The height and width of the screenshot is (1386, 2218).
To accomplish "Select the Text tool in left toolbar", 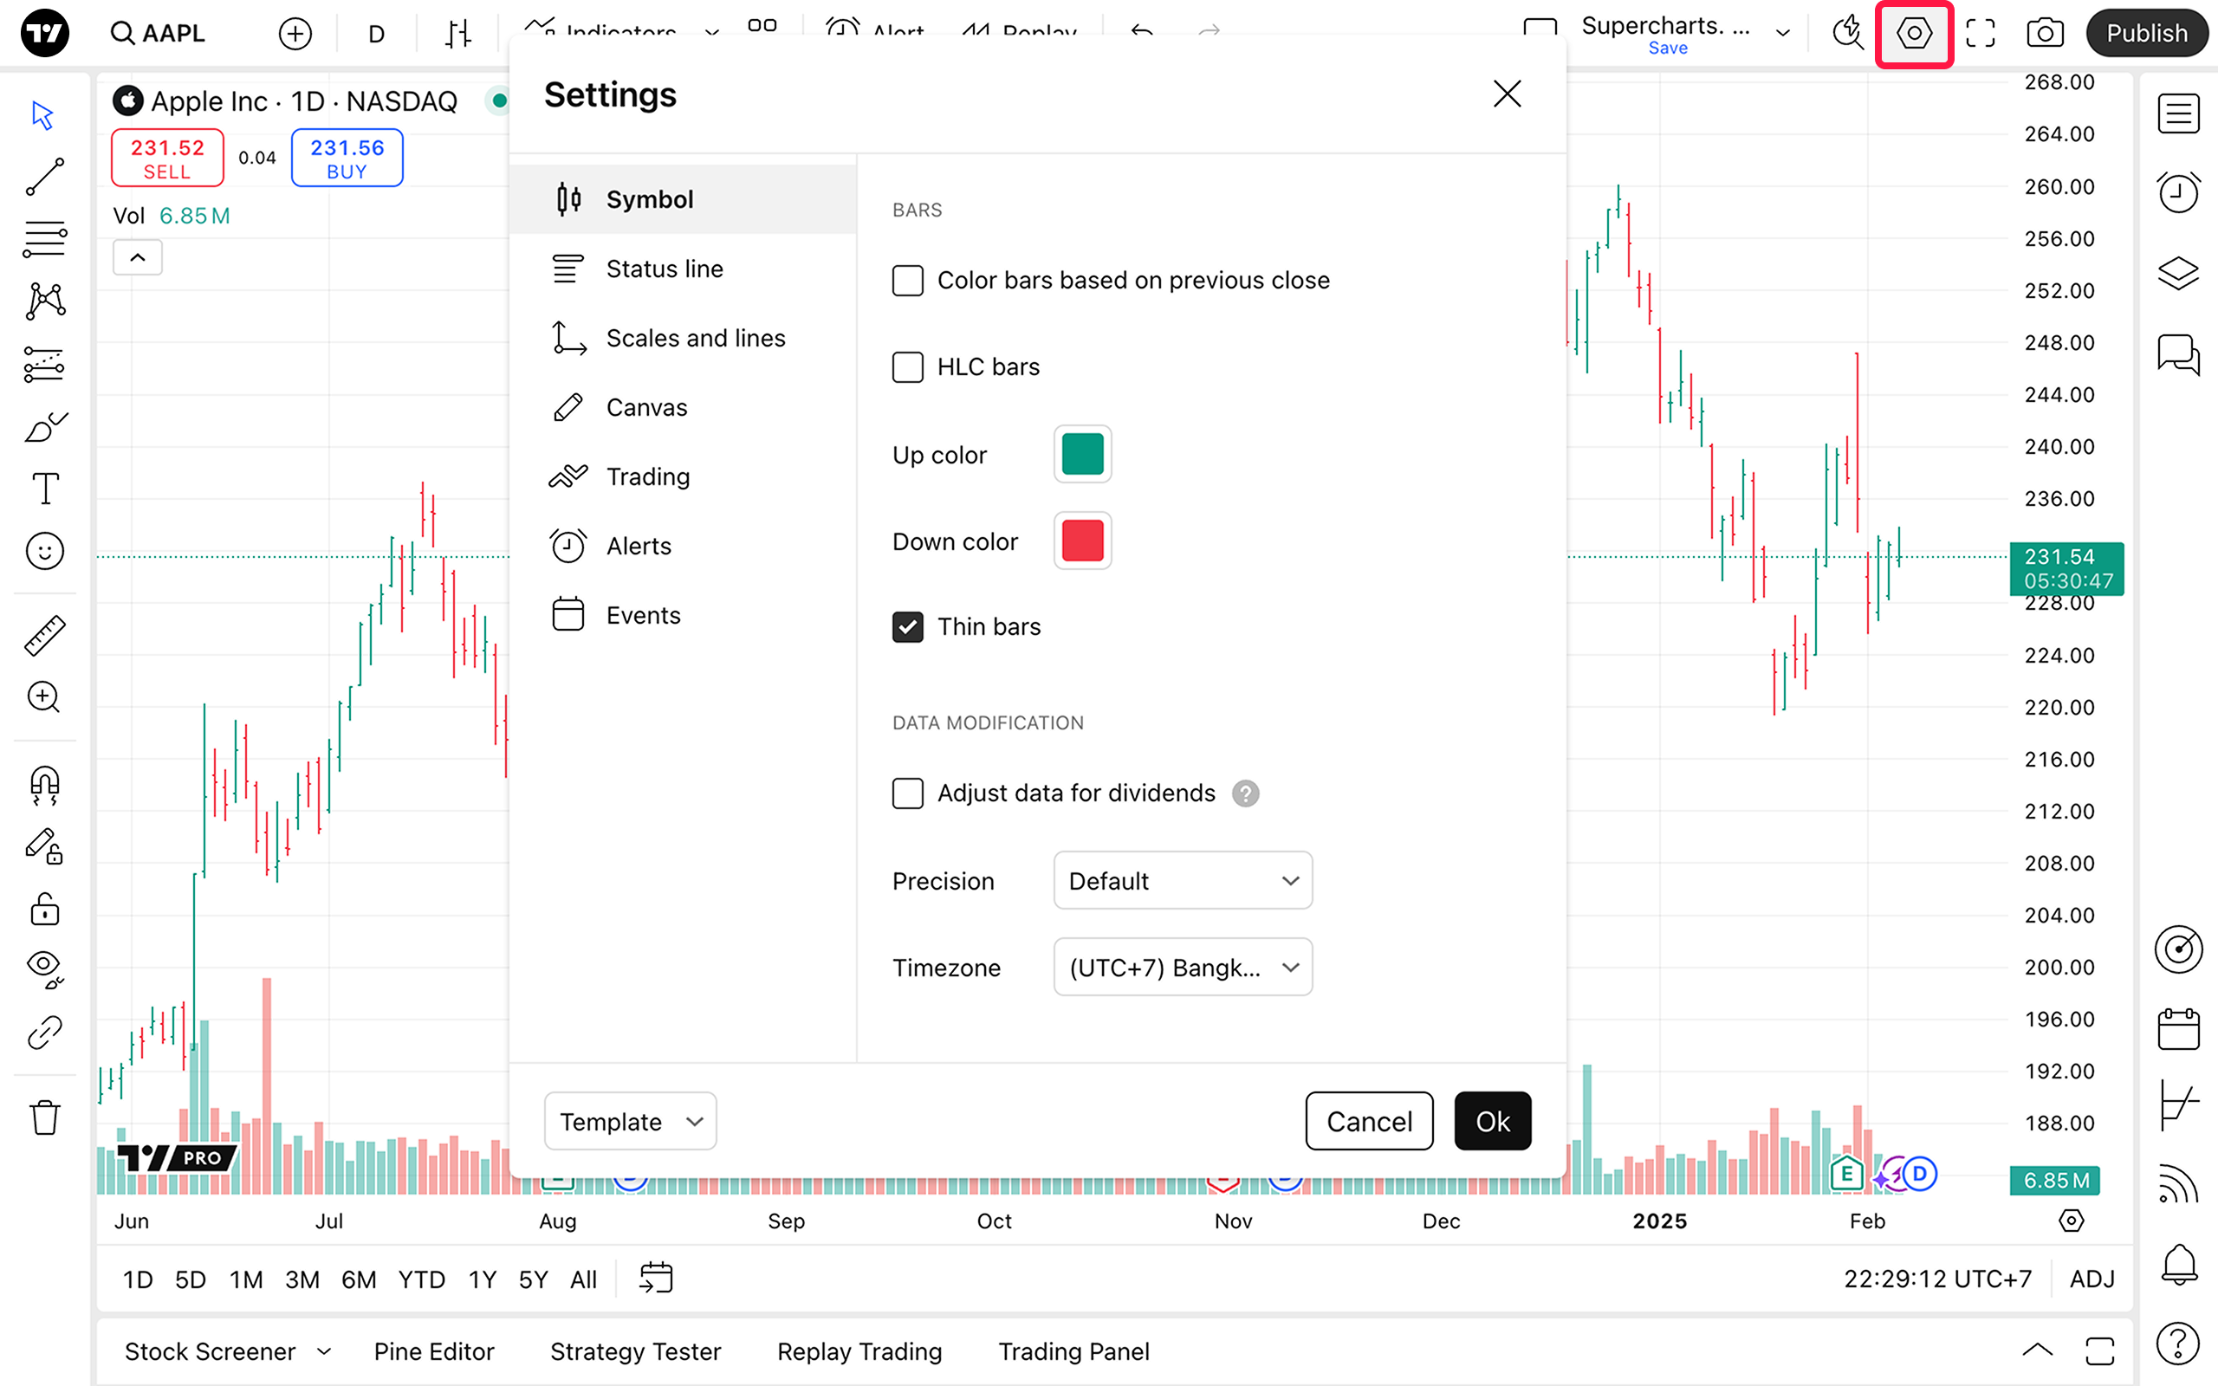I will [45, 489].
